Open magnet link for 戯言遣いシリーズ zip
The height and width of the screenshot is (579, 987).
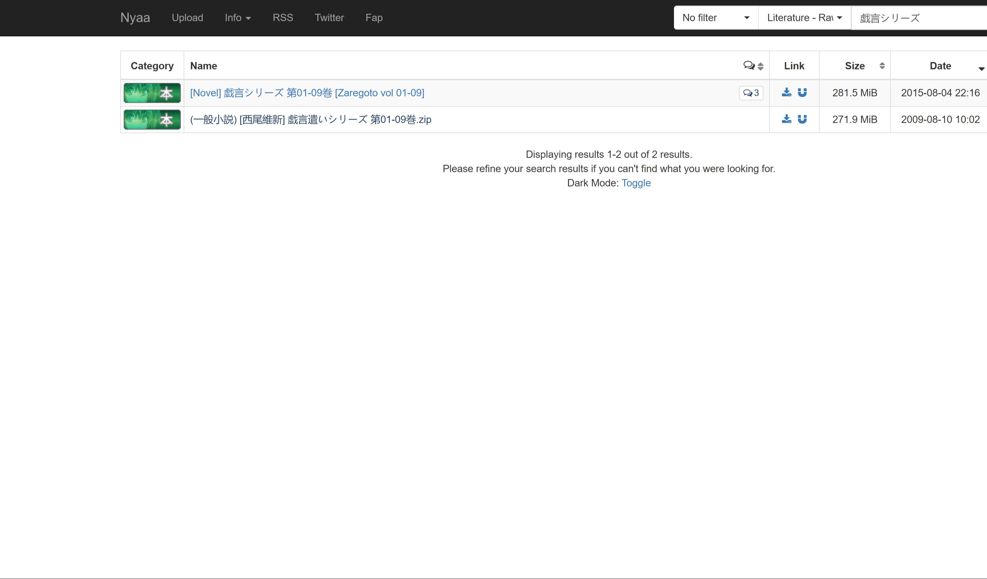point(802,119)
